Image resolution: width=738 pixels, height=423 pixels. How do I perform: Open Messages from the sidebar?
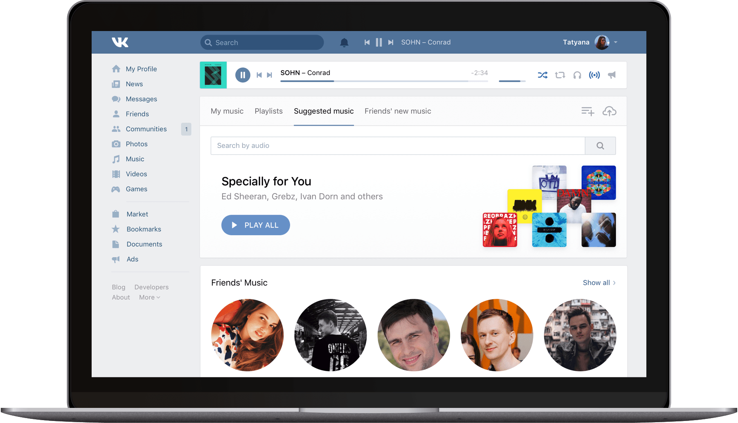(141, 99)
